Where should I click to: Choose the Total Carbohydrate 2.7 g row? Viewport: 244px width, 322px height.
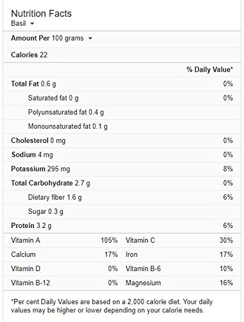click(x=122, y=183)
